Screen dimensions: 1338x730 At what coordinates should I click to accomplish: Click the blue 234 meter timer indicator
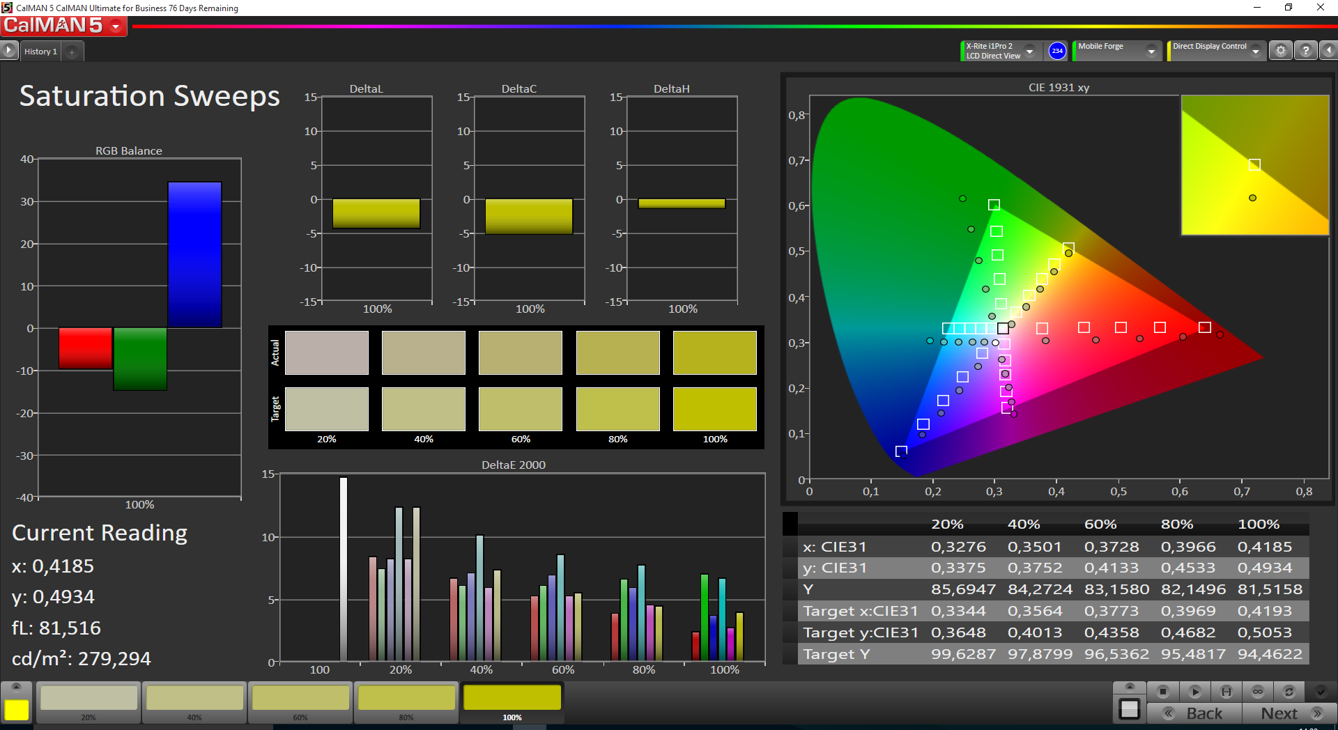(x=1057, y=51)
